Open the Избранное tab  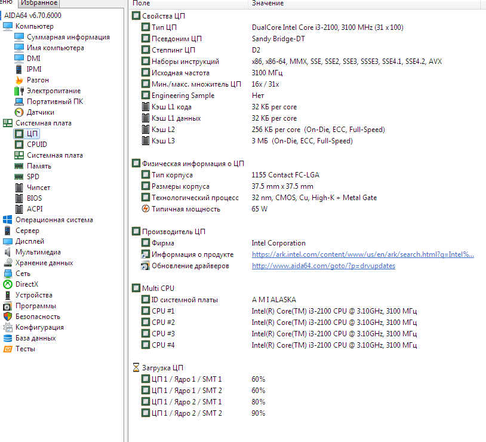[39, 3]
